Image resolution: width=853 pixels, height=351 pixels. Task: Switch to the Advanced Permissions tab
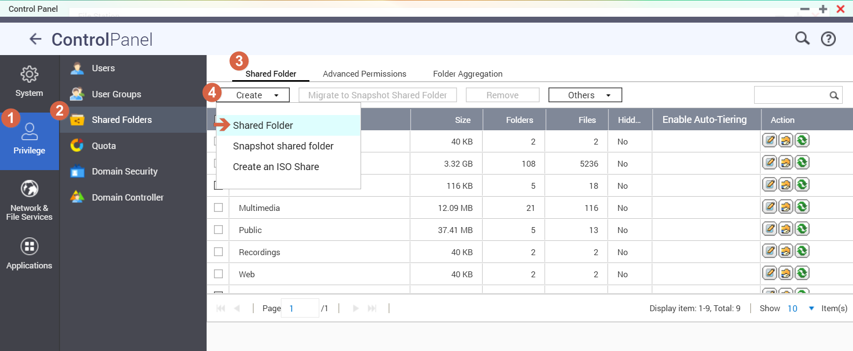tap(364, 74)
